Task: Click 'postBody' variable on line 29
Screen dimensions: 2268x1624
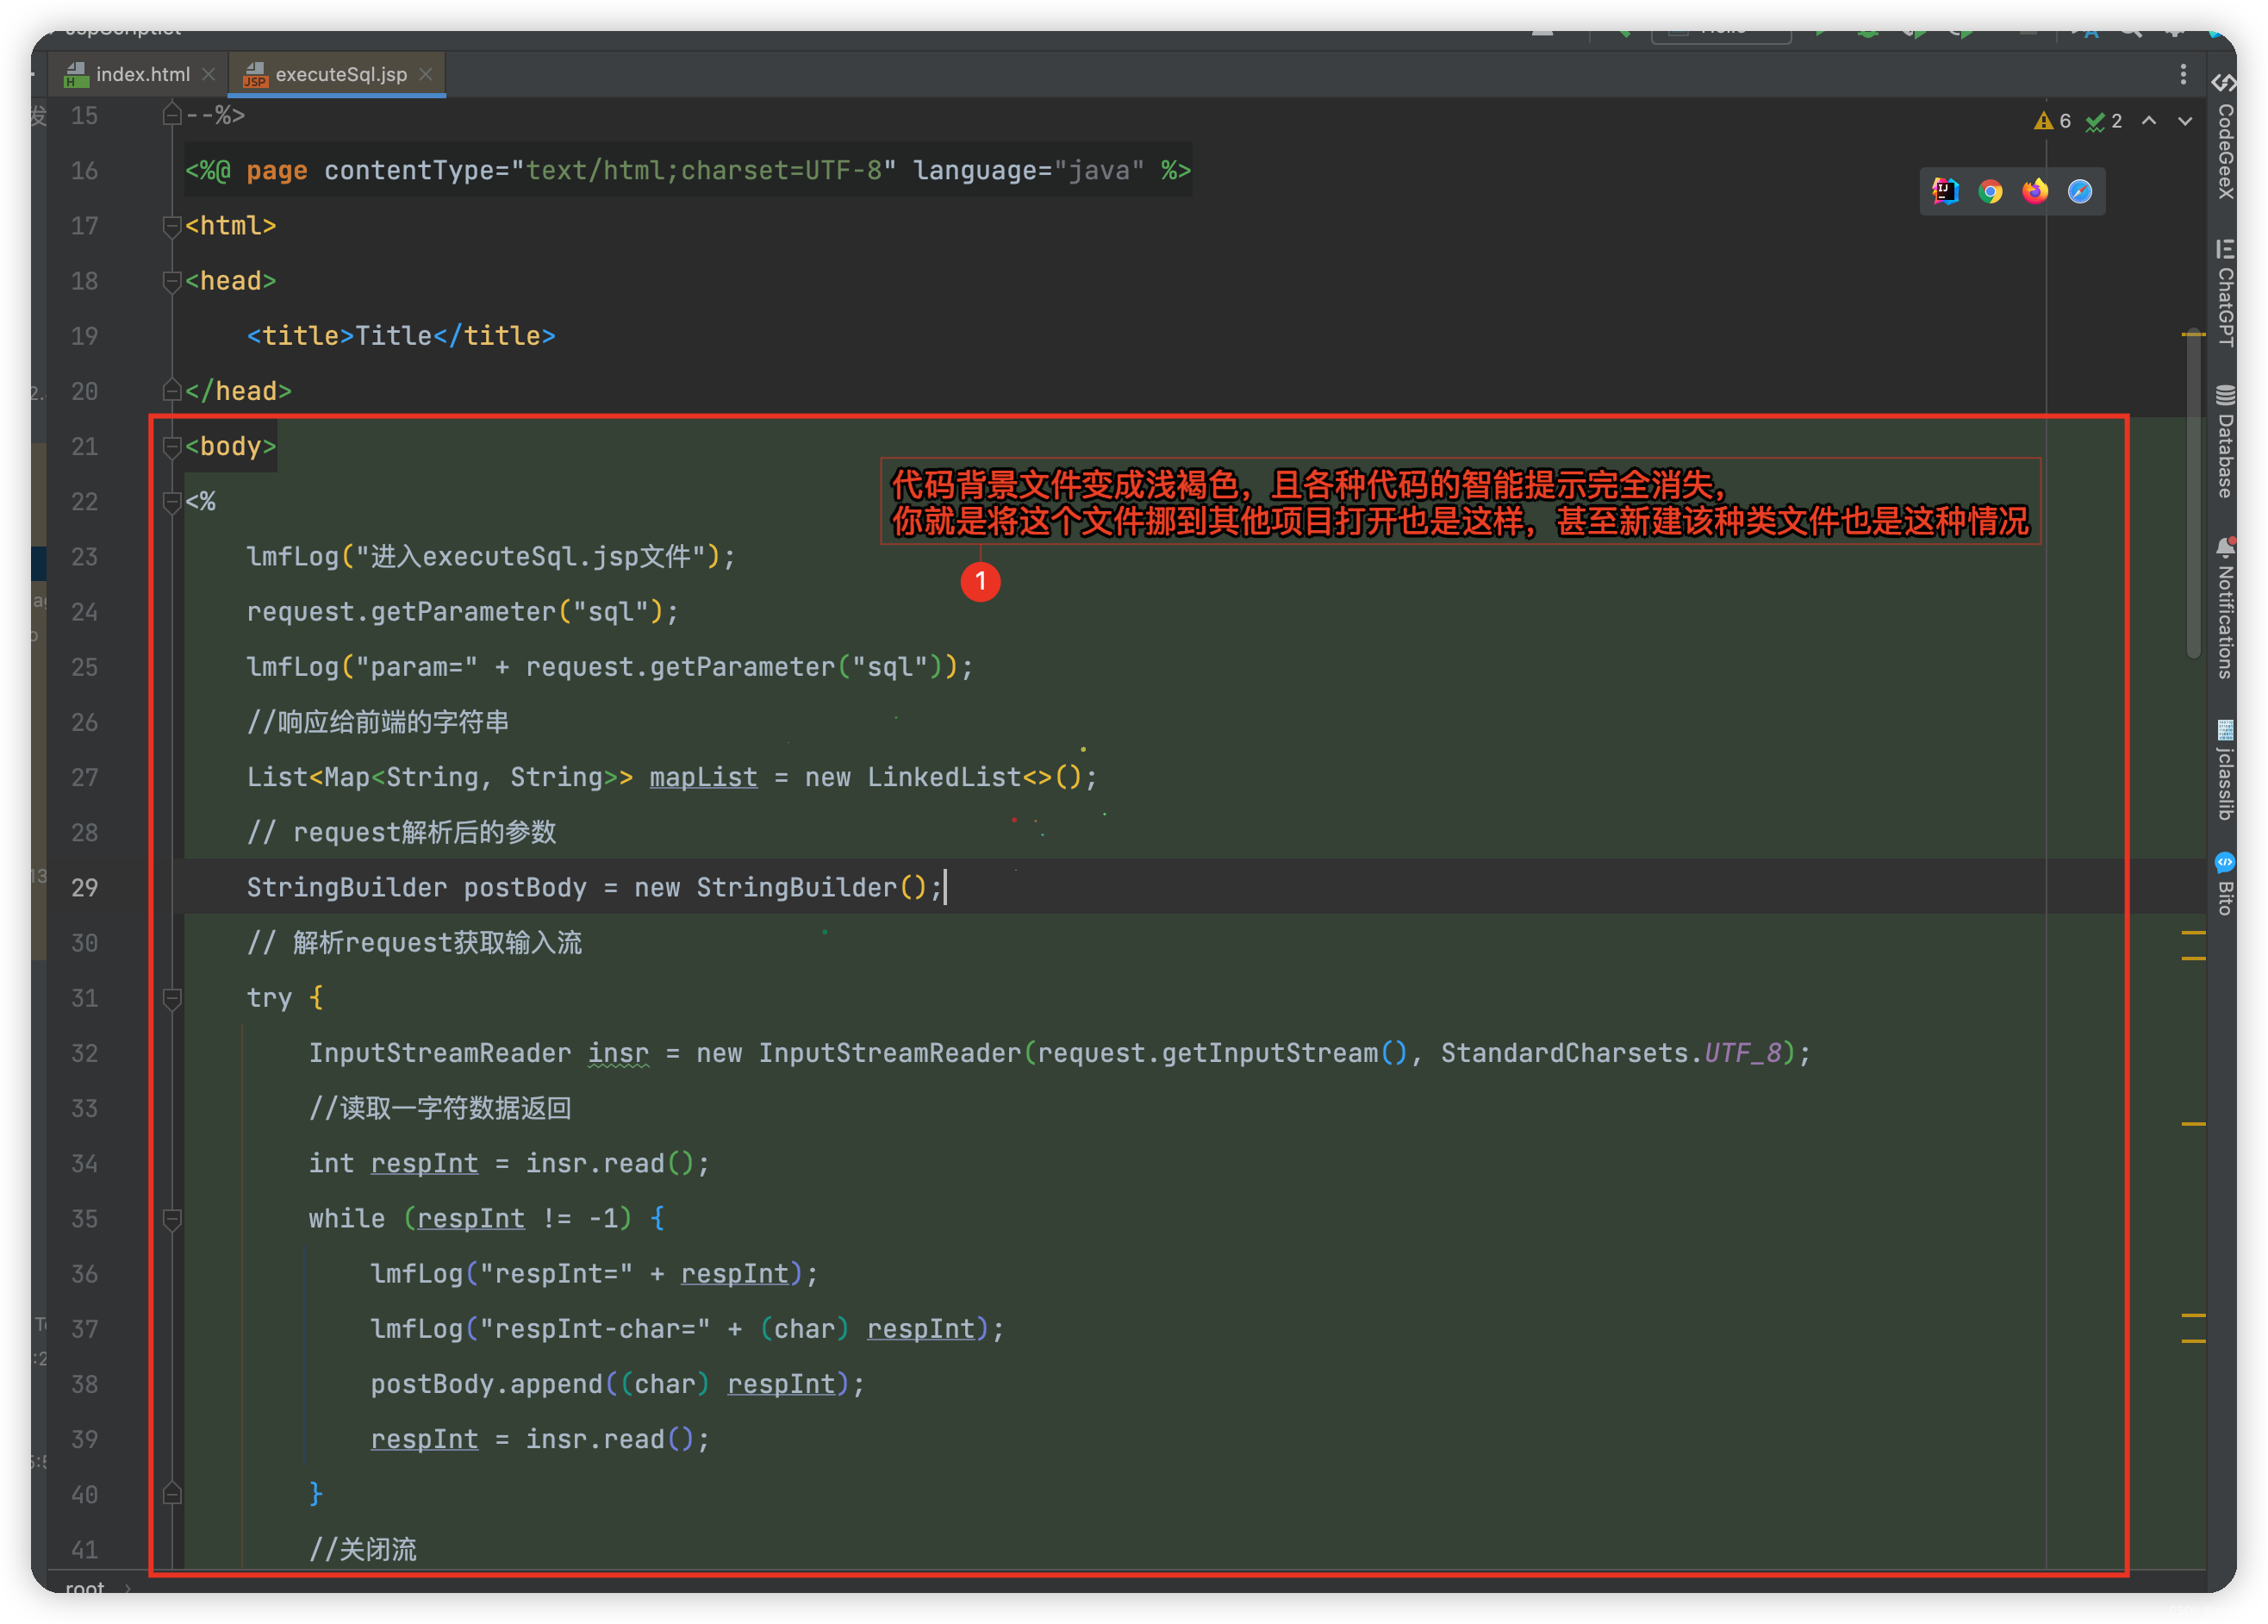Action: (525, 888)
